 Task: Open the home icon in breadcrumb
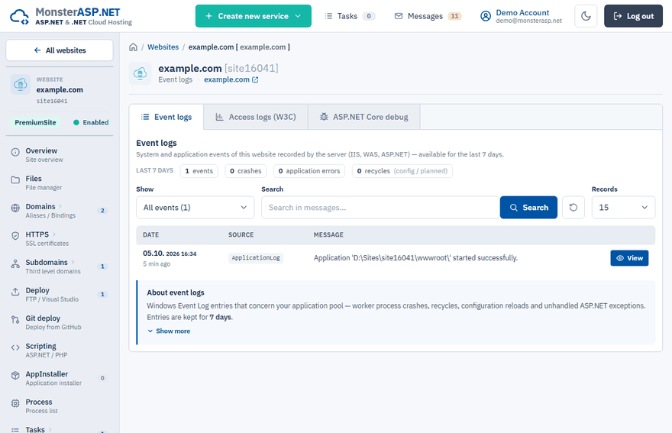click(134, 47)
